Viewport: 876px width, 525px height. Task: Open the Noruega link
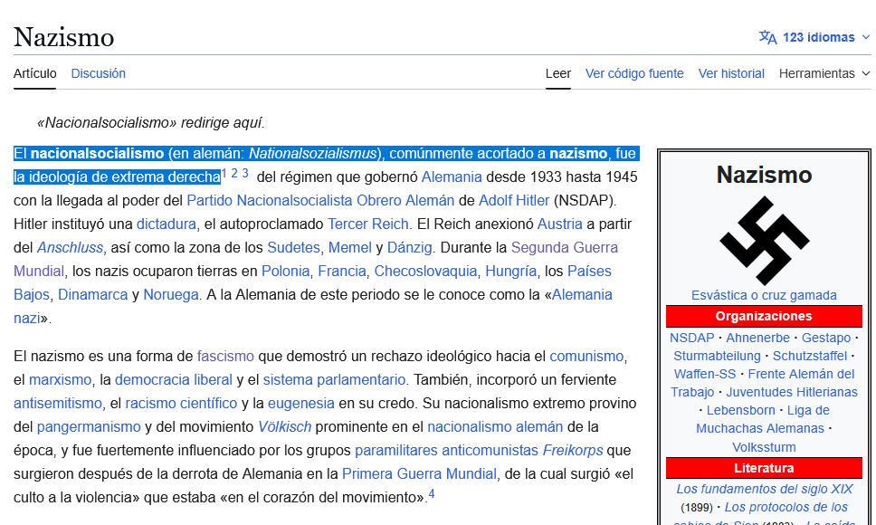tap(171, 294)
